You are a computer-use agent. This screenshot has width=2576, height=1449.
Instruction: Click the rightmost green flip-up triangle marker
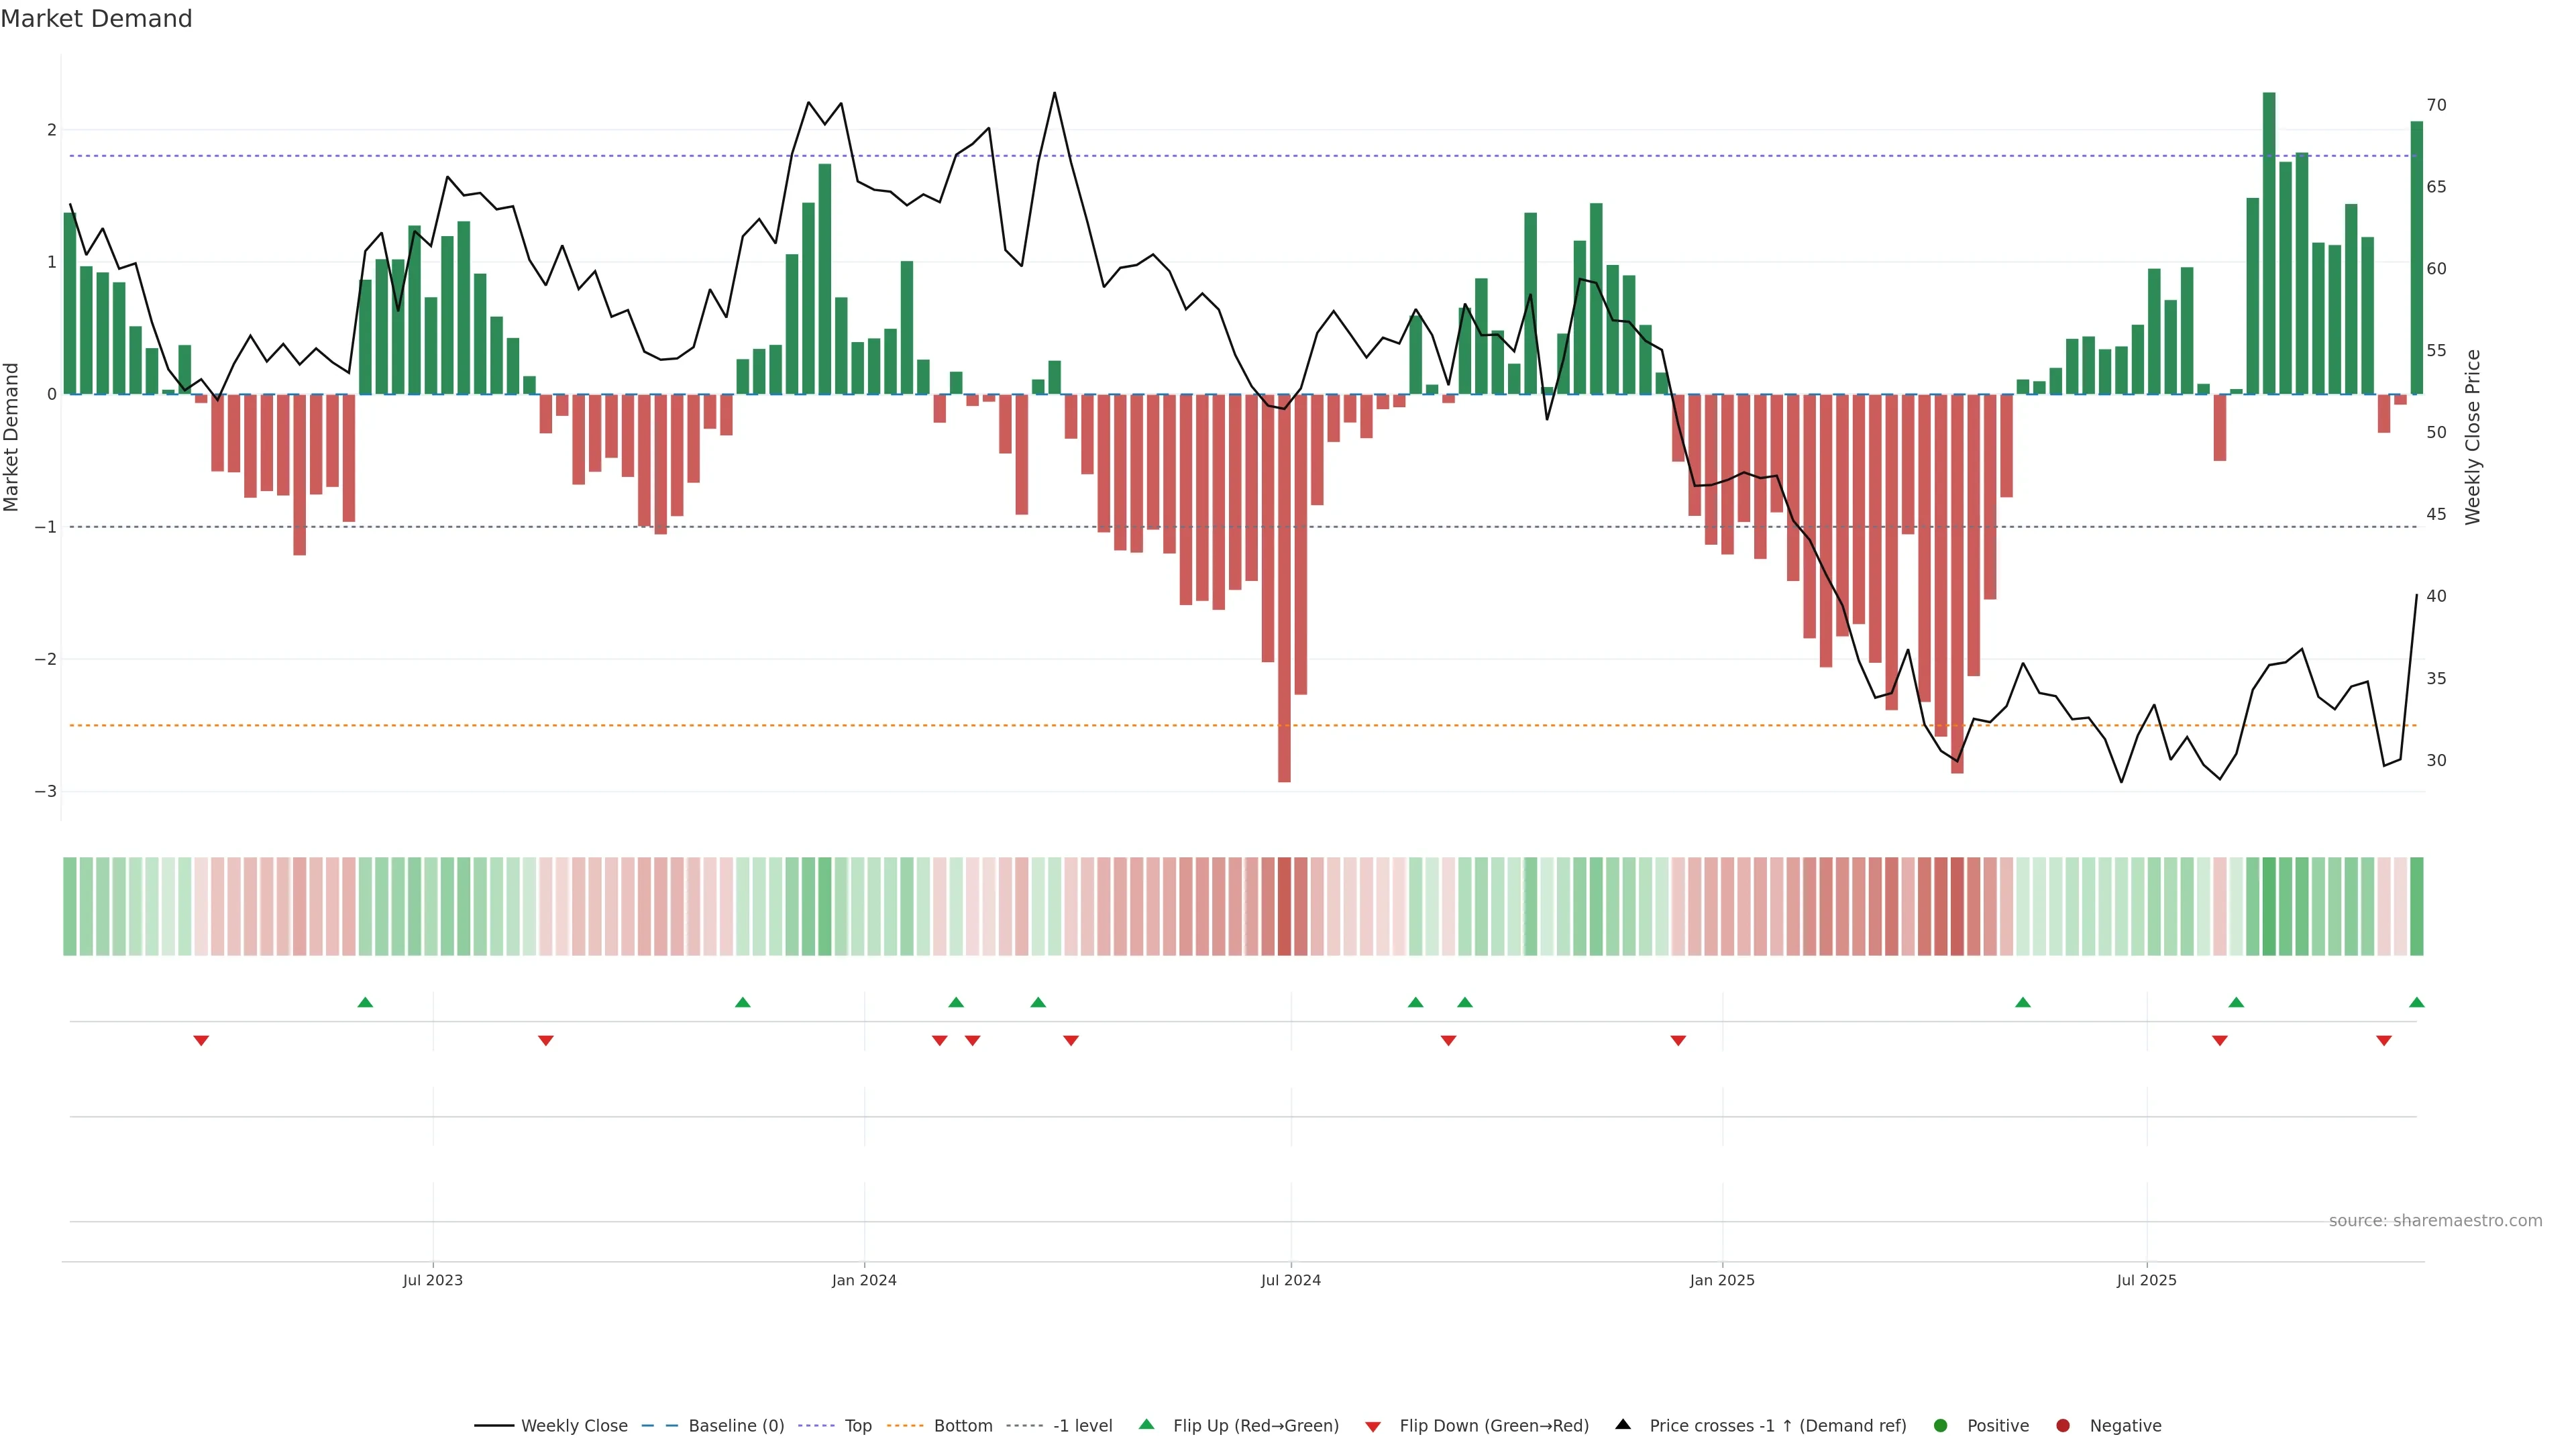pyautogui.click(x=2416, y=1002)
